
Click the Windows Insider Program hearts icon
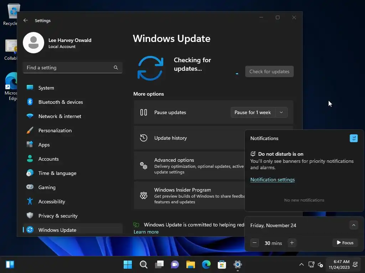[x=144, y=196]
